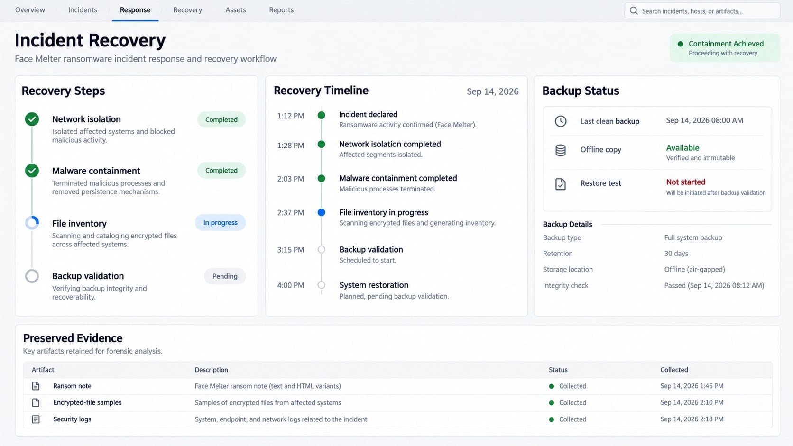Click the Offline (air-gapped) storage value
Screen dimensions: 793x446
(x=694, y=269)
